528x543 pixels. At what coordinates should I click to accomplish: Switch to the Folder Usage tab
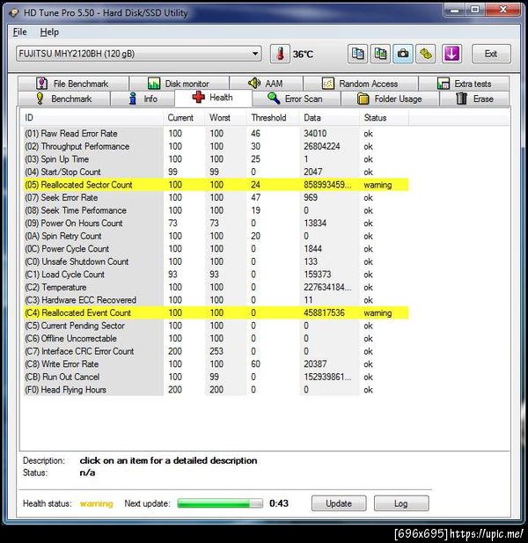390,99
